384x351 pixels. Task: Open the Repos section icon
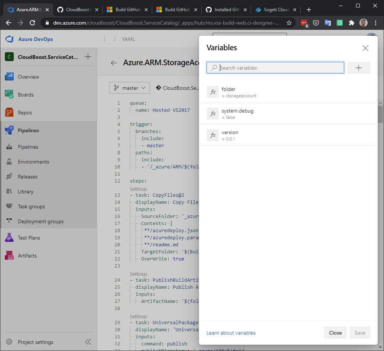(9, 113)
